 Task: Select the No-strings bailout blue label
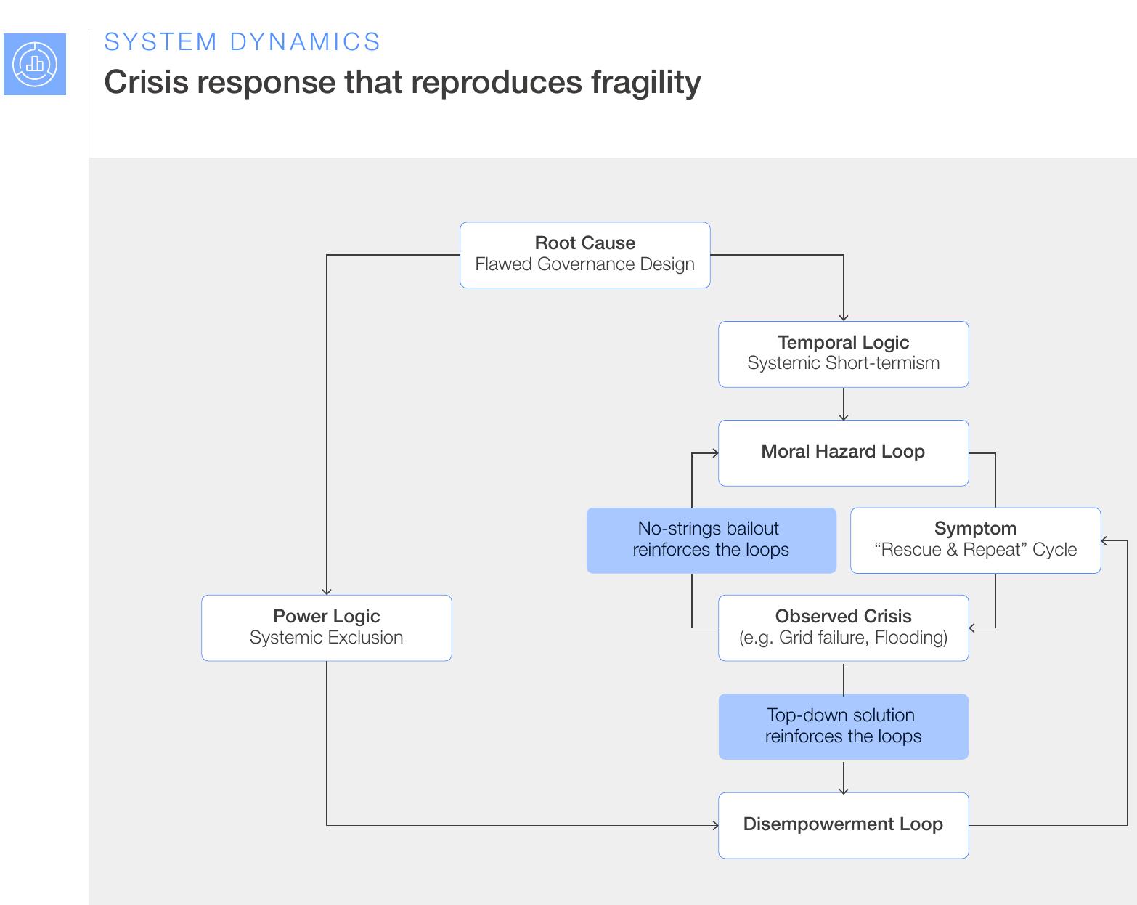coord(712,540)
